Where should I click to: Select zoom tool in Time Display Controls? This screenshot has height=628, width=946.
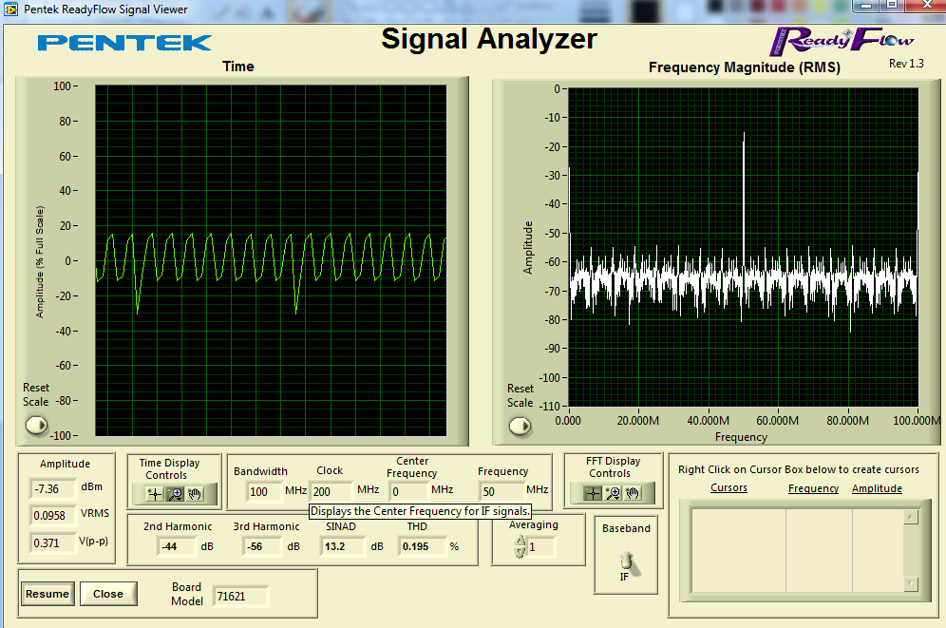[x=175, y=494]
